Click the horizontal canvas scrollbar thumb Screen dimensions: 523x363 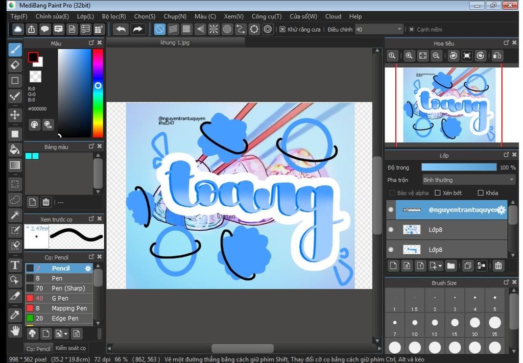(x=243, y=348)
